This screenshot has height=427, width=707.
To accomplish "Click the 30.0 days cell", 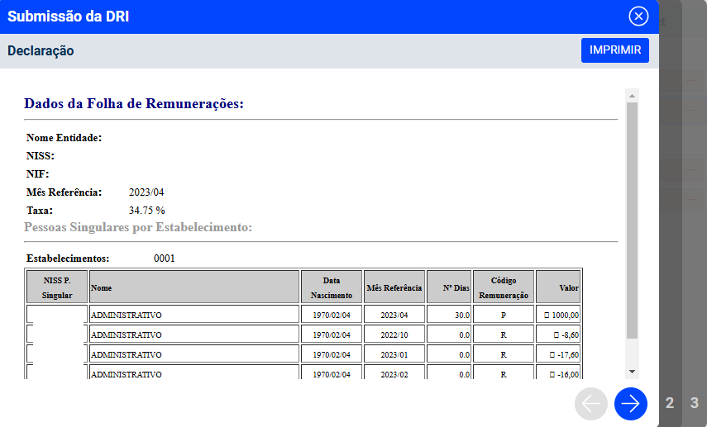I will (449, 315).
